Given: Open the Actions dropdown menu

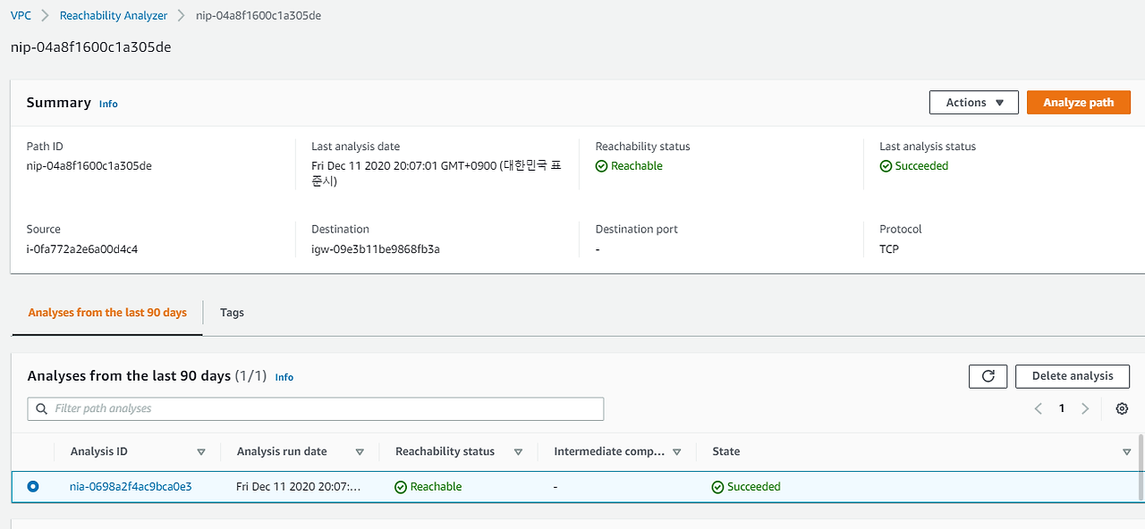Looking at the screenshot, I should pyautogui.click(x=973, y=102).
